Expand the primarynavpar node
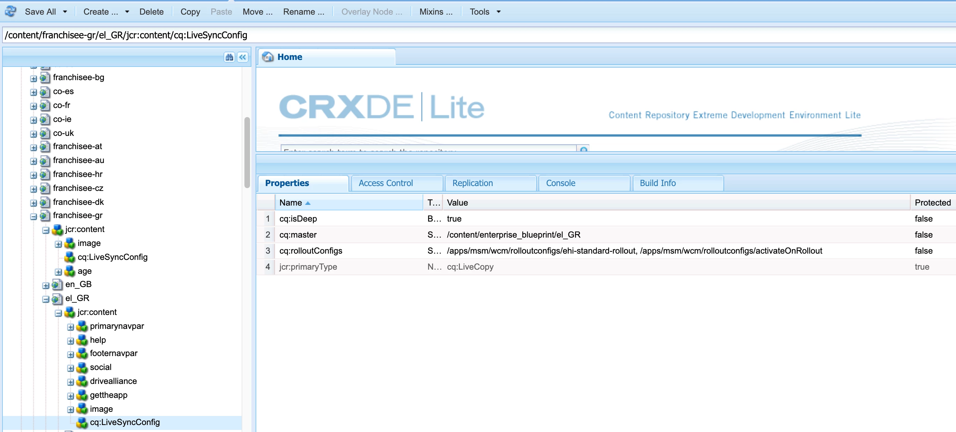 (71, 326)
